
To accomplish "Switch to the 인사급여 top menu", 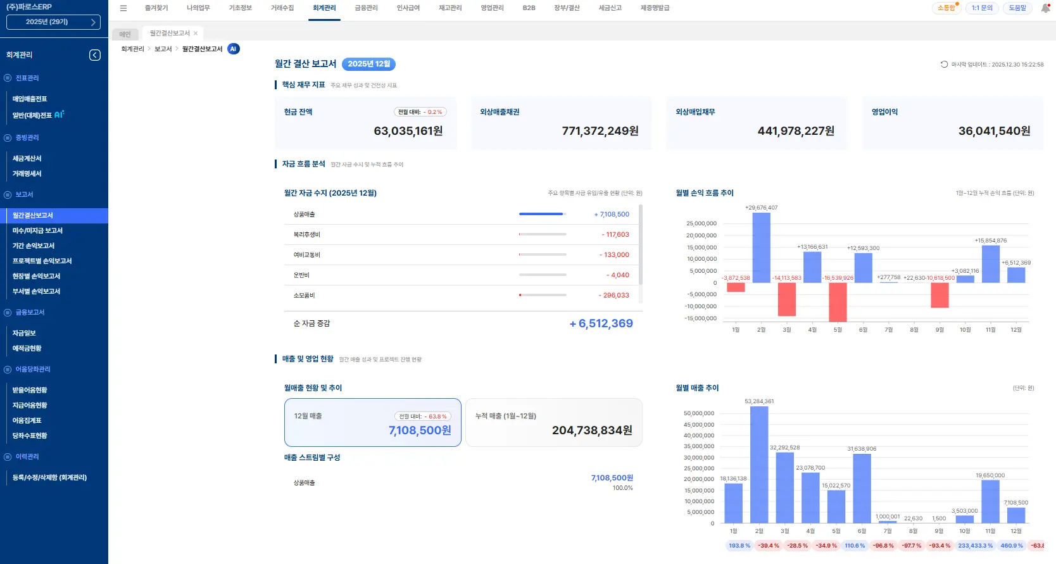I will pos(408,8).
